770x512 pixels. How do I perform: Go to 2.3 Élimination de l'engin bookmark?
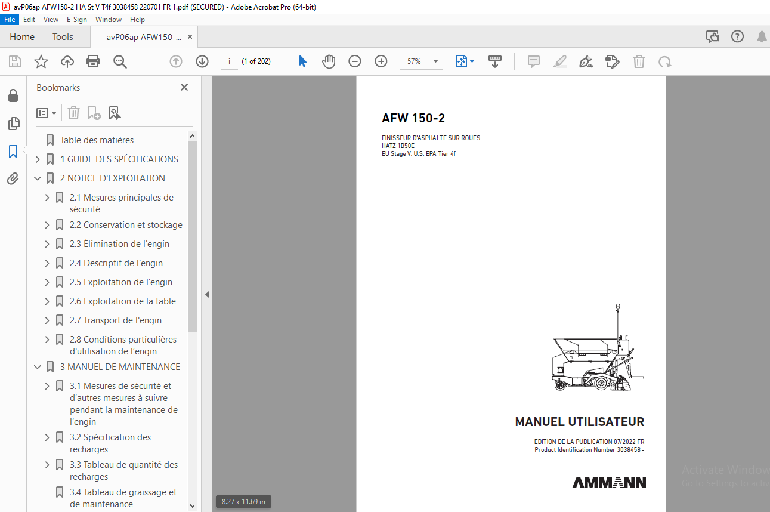point(119,244)
